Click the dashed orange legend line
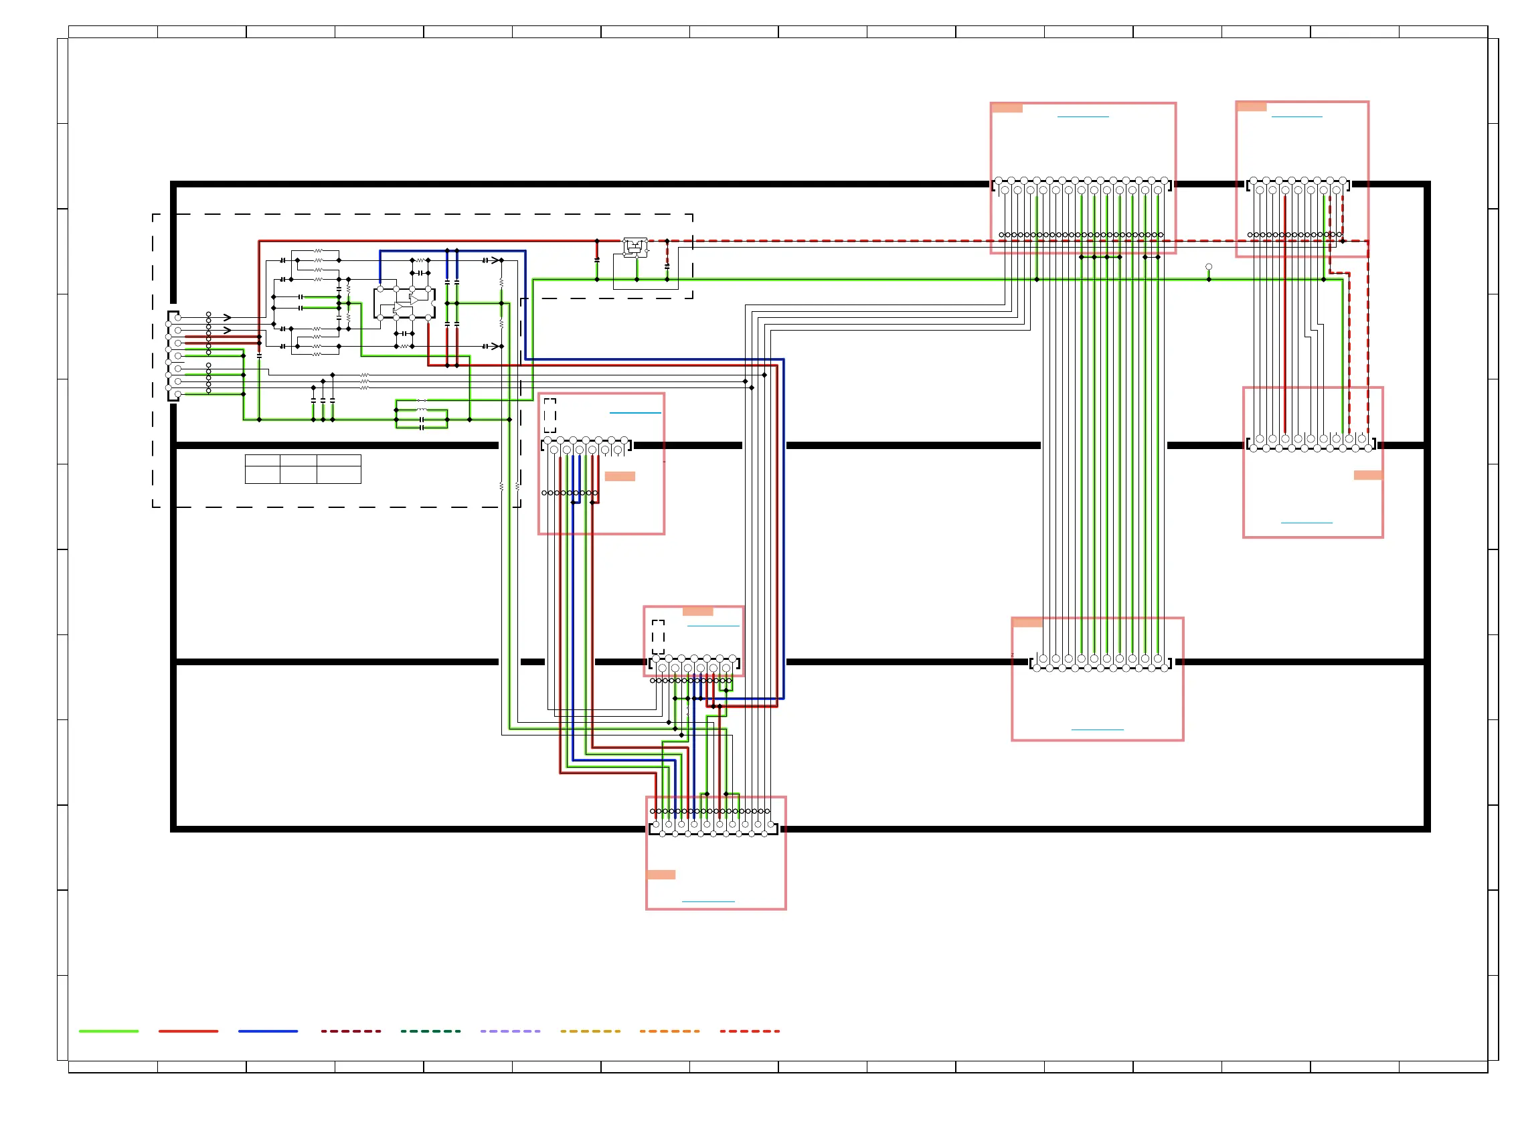 coord(669,1031)
